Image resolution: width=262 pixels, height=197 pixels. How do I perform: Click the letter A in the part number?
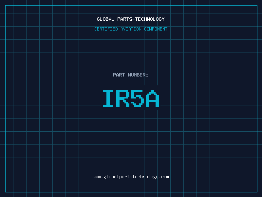(x=152, y=98)
